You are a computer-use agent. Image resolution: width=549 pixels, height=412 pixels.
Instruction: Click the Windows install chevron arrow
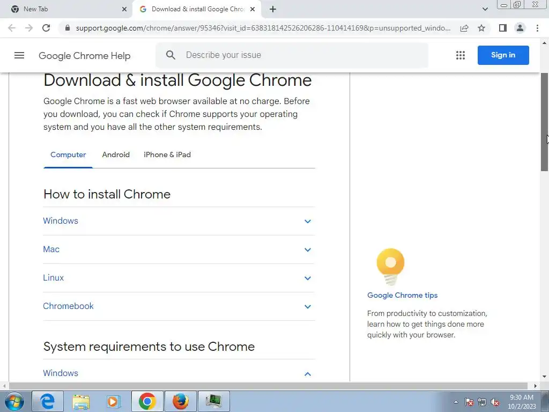(307, 222)
